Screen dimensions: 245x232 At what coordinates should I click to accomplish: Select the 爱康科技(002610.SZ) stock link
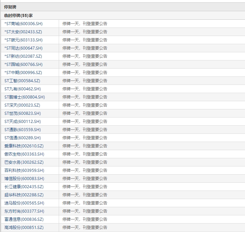(24, 146)
